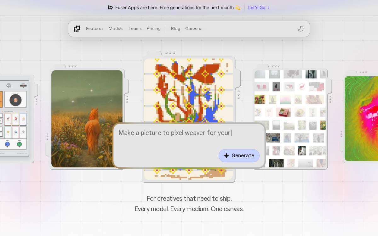Open the vinyl record UI design card
Image resolution: width=378 pixels, height=236 pixels.
point(14,119)
